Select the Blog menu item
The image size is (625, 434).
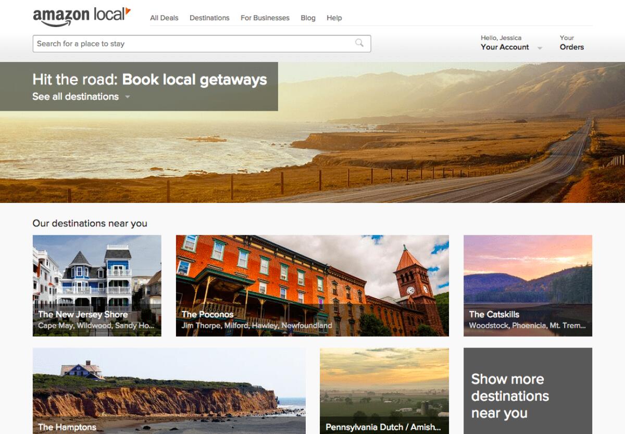308,18
